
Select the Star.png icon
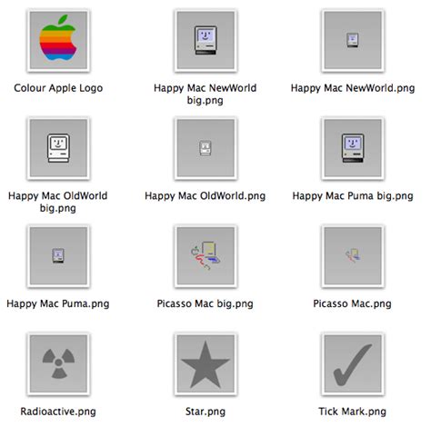[x=205, y=363]
